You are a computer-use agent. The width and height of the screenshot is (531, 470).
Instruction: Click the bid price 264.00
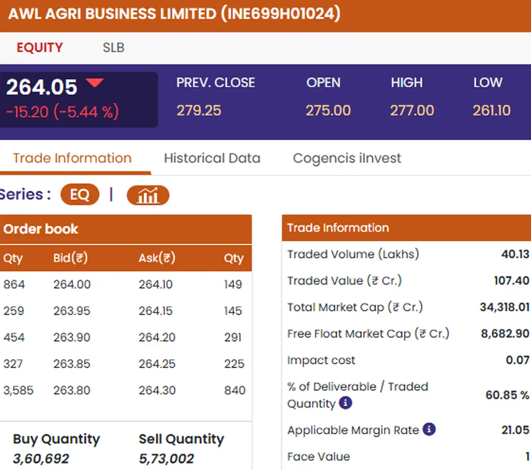click(x=72, y=284)
